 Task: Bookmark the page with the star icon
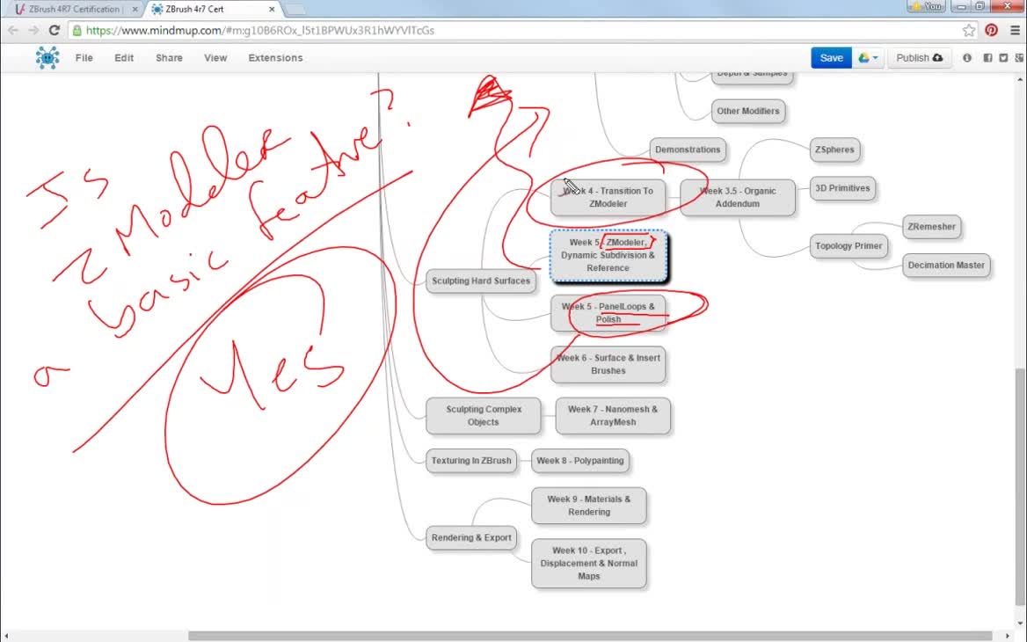pos(969,30)
